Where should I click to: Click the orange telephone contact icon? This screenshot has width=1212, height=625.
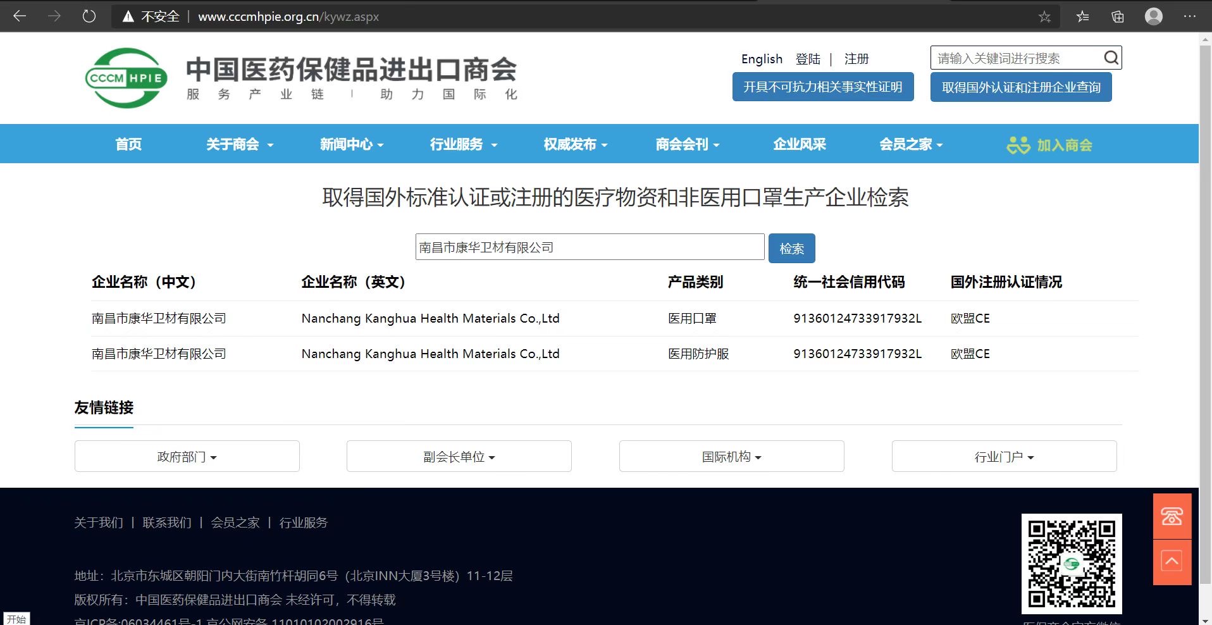[1172, 516]
